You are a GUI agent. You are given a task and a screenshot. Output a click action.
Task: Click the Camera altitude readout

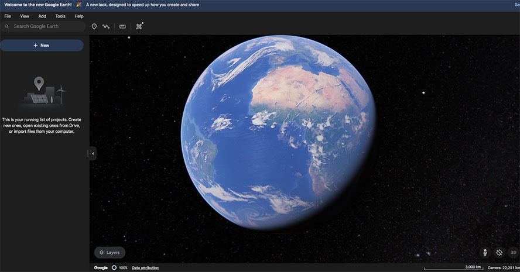pyautogui.click(x=504, y=268)
